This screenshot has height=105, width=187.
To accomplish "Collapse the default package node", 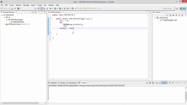I will 7,20.
